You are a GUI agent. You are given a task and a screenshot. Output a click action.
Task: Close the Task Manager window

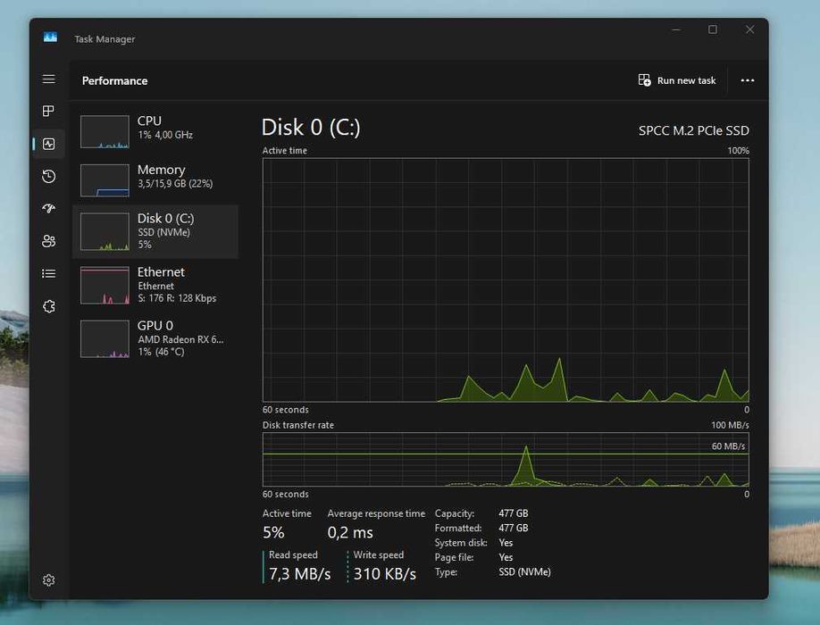750,29
